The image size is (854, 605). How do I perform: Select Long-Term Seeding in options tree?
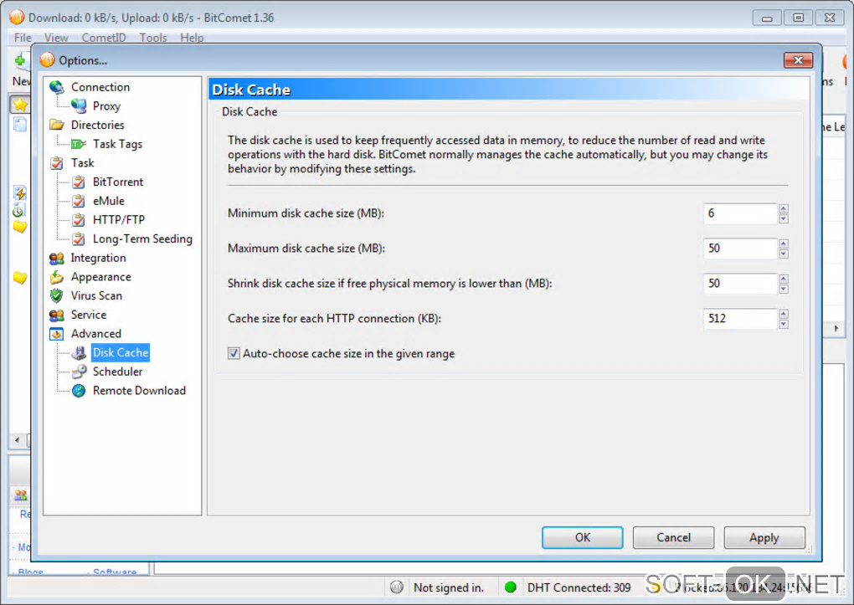click(x=142, y=239)
